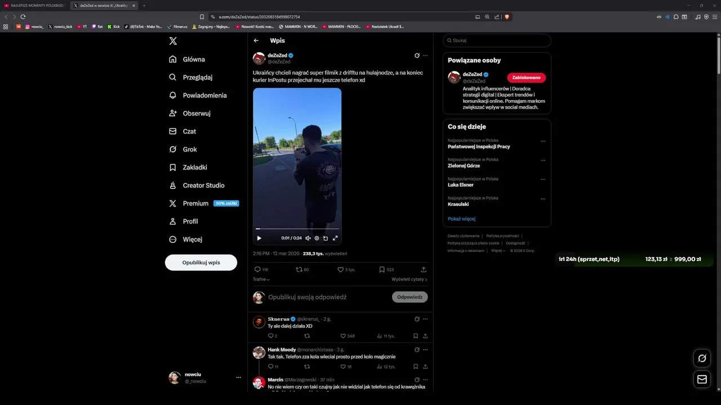The width and height of the screenshot is (721, 405).
Task: Open Brave Shields icon in address bar
Action: 506,17
